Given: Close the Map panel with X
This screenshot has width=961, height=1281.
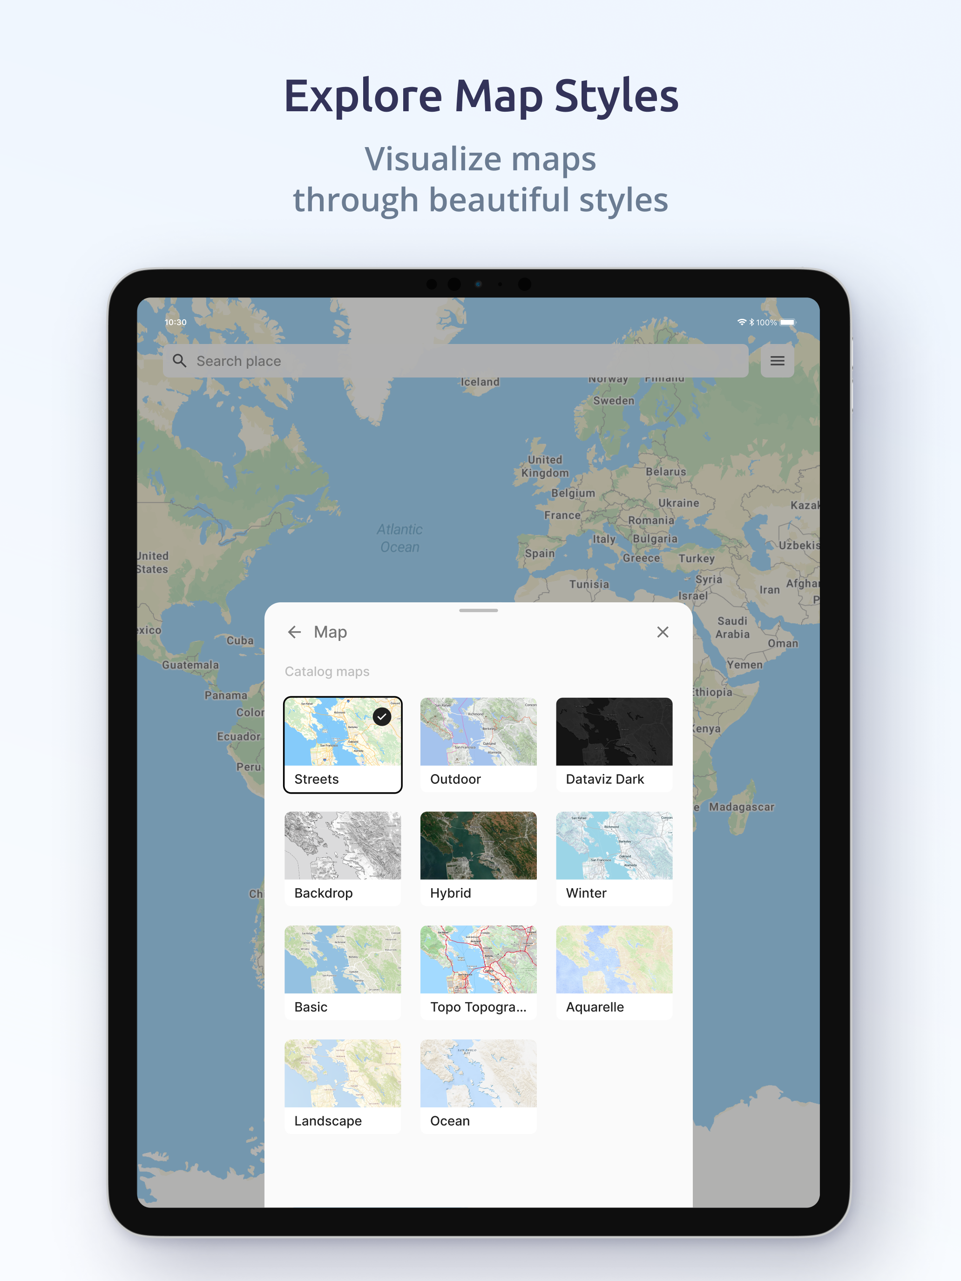Looking at the screenshot, I should [x=663, y=632].
